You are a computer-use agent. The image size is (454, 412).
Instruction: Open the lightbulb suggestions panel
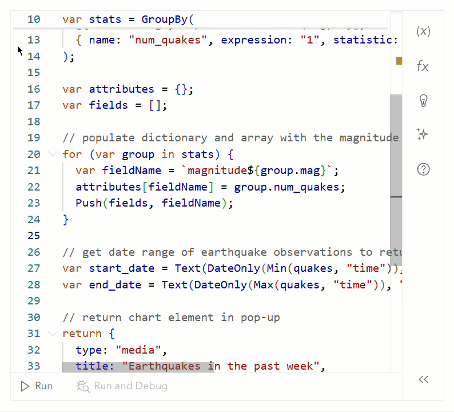pyautogui.click(x=423, y=101)
